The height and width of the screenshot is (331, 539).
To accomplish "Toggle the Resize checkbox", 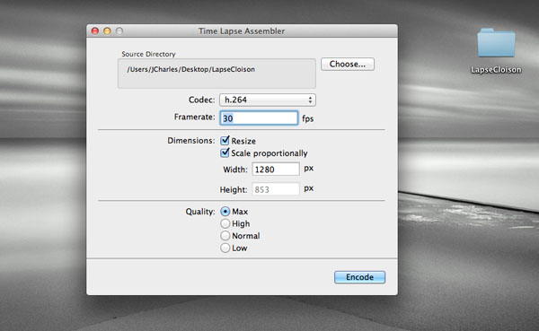I will point(225,141).
